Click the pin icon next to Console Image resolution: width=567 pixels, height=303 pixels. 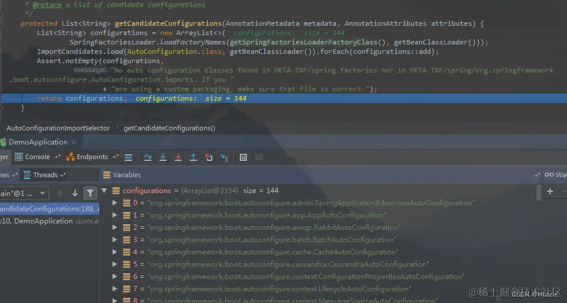57,157
